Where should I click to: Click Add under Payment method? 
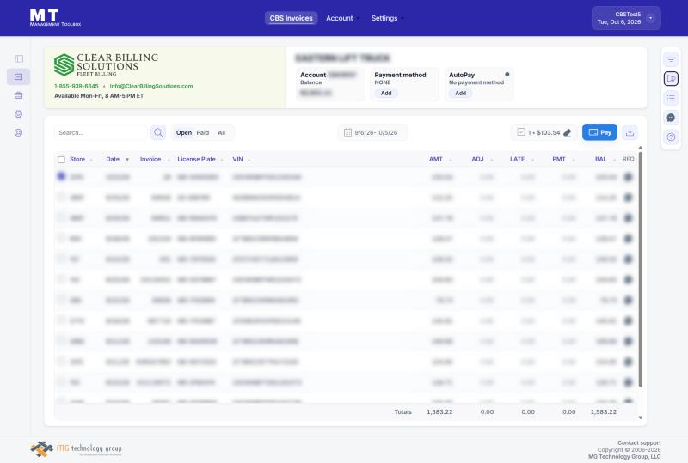pyautogui.click(x=386, y=94)
